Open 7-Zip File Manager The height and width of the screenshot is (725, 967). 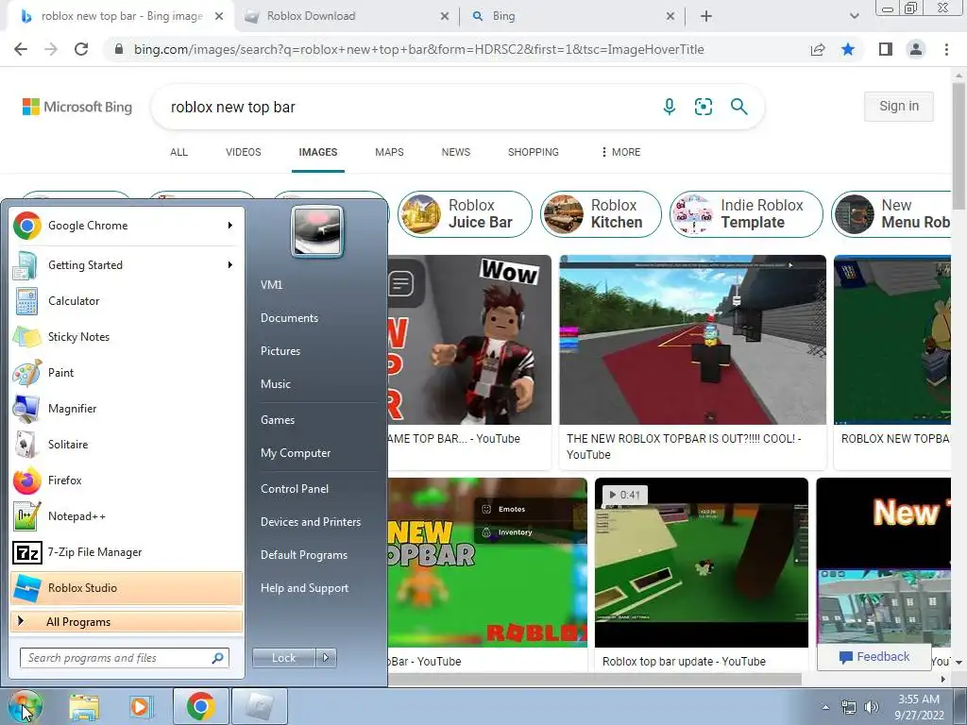coord(127,551)
